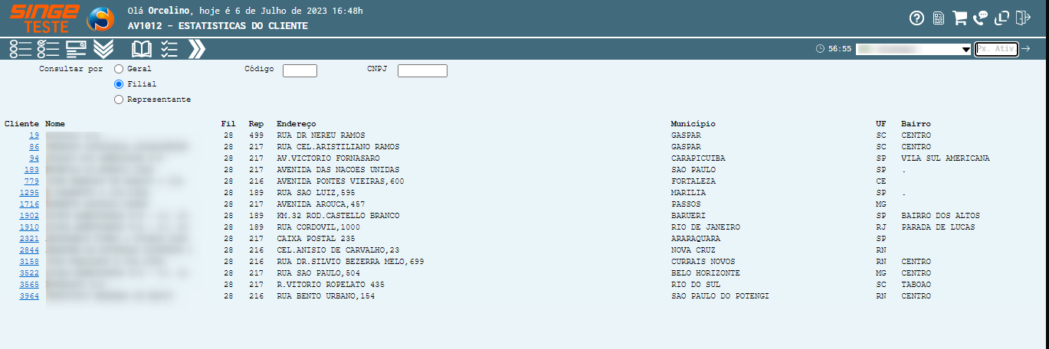
Task: Click the CNPJ input field
Action: [422, 70]
